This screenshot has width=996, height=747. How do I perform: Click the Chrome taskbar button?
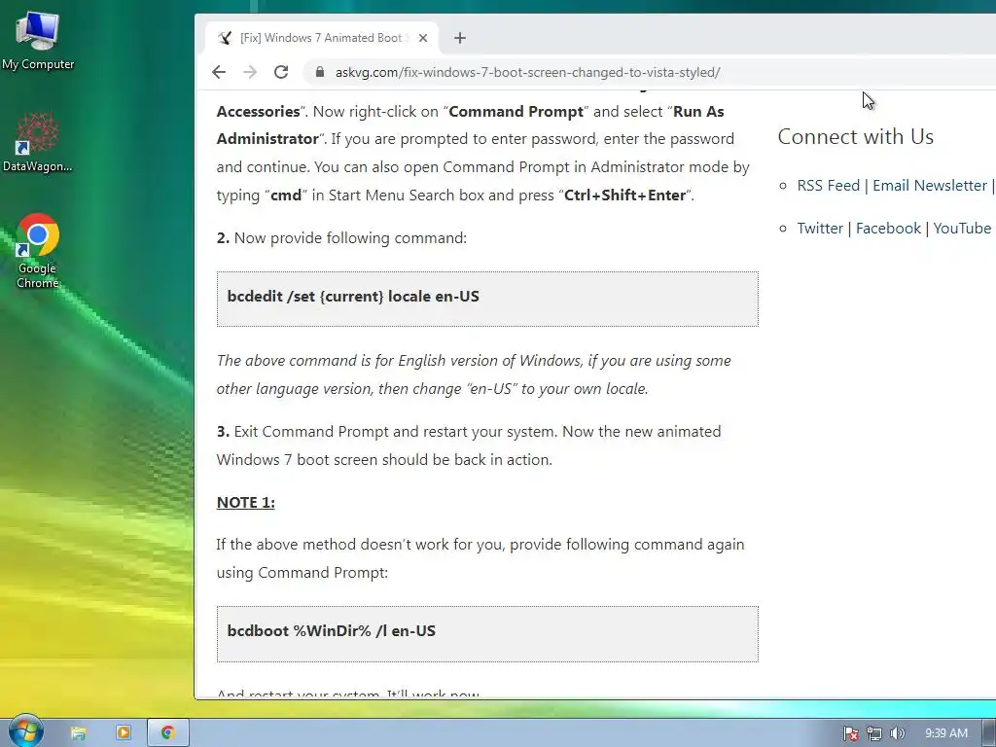pyautogui.click(x=167, y=733)
